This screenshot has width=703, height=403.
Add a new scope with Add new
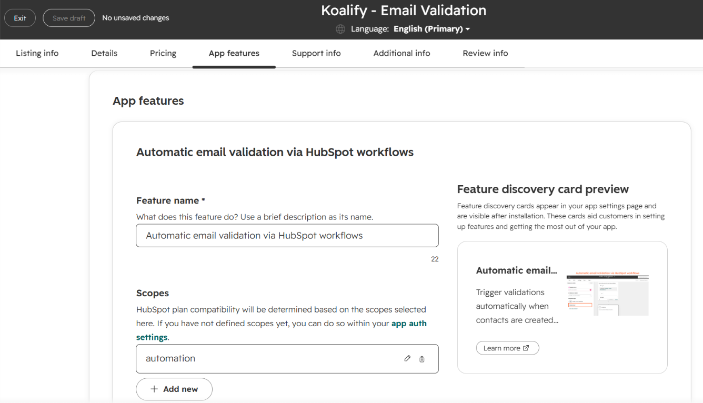tap(174, 389)
